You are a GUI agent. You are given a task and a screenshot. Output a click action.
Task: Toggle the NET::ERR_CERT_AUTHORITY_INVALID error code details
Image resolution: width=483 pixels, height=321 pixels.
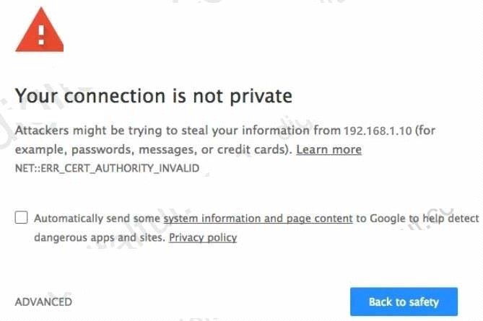click(x=107, y=168)
